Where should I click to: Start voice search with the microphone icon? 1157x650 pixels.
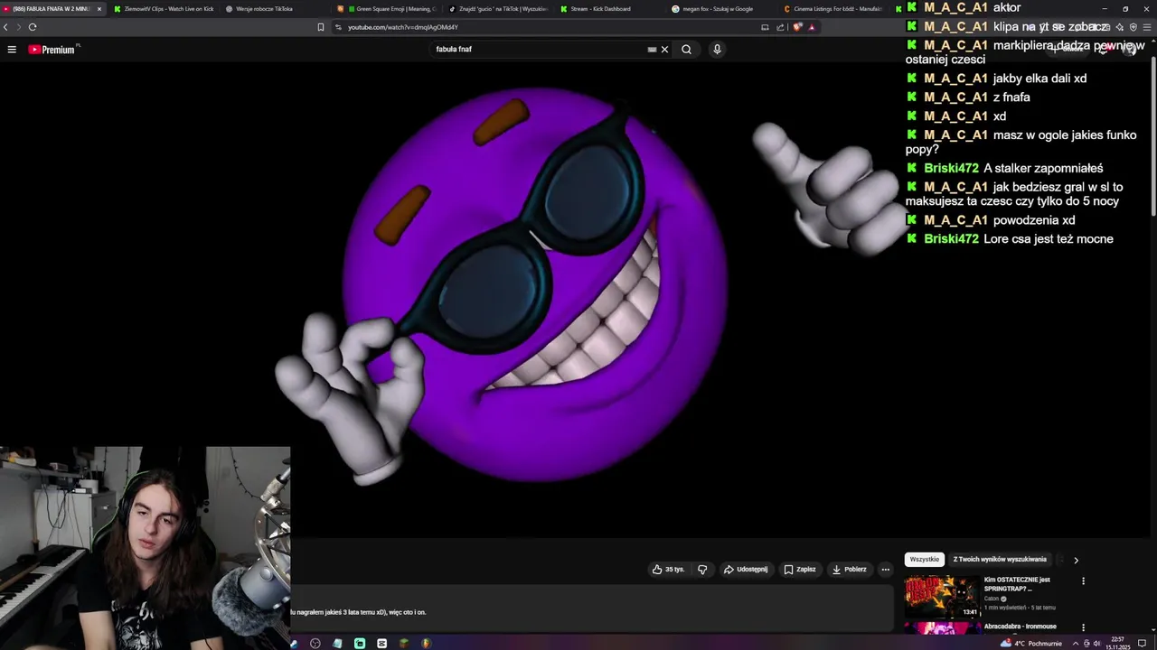[717, 50]
